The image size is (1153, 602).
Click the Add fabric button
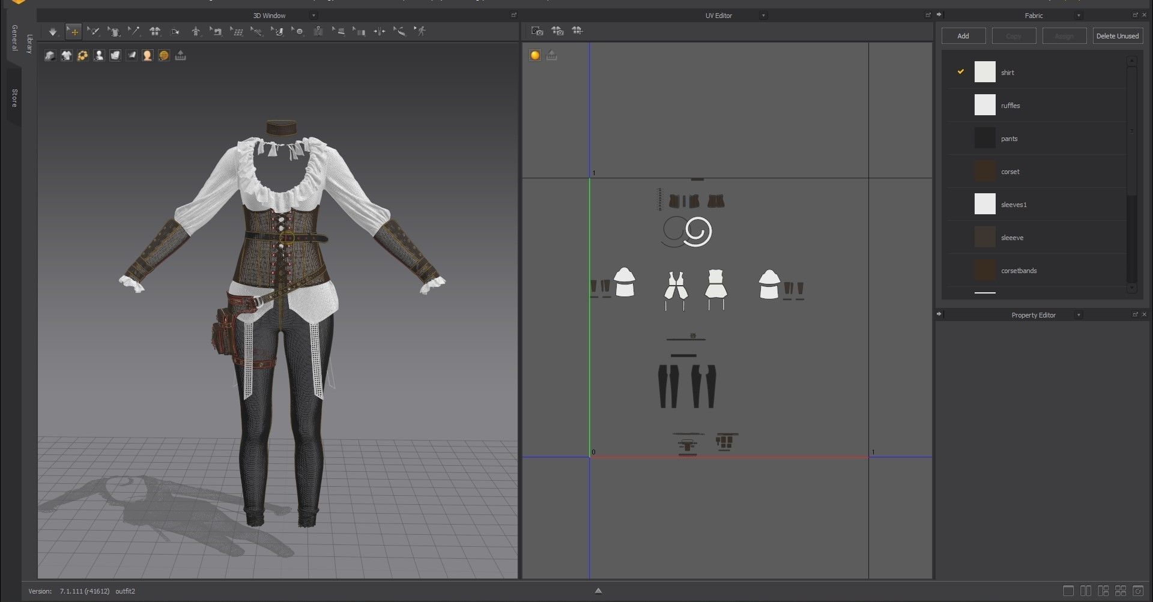(x=963, y=36)
